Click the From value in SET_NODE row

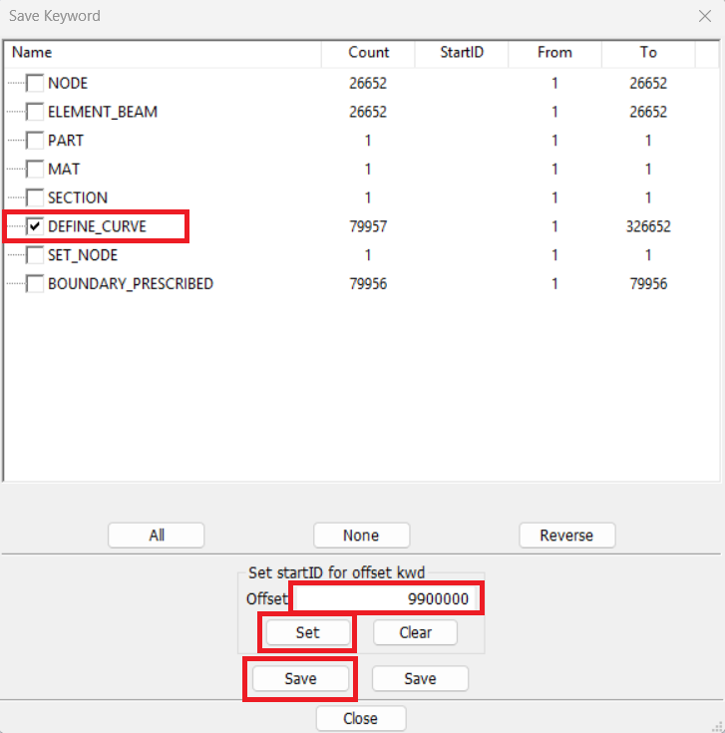tap(554, 255)
